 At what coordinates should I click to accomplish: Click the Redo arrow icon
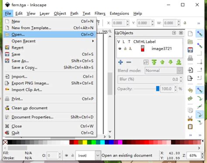[190, 99]
